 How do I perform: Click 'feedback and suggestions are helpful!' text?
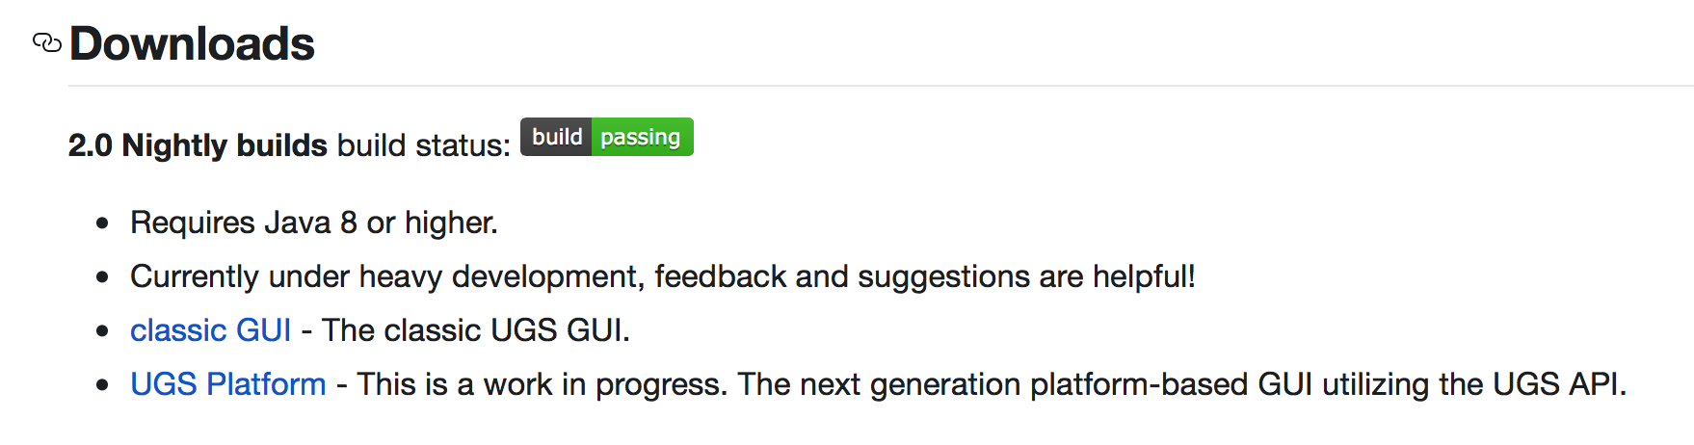[925, 276]
